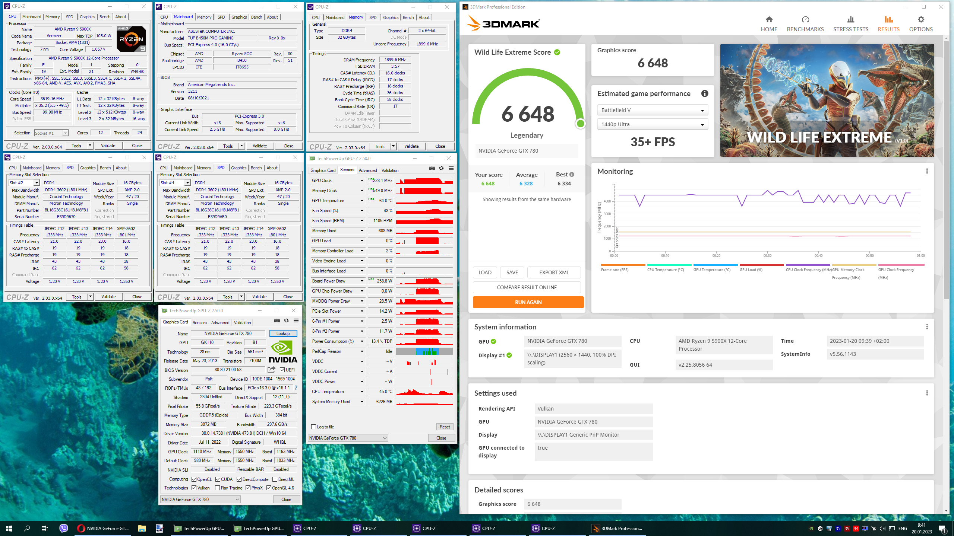Open the Slot #2 memory slot dropdown
Screen dimensions: 954x536
coord(24,182)
